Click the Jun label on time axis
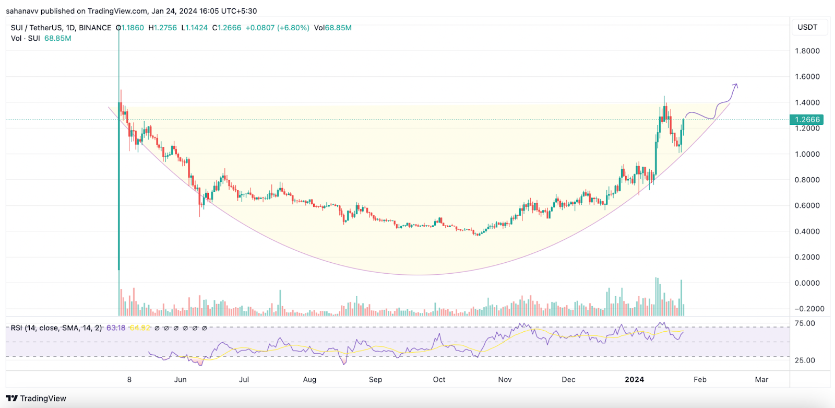Image resolution: width=835 pixels, height=408 pixels. point(180,380)
